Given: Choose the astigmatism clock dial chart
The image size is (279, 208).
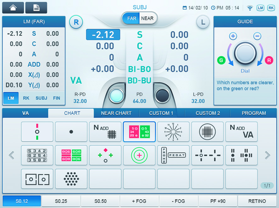Looking at the screenshot, I should (173, 131).
